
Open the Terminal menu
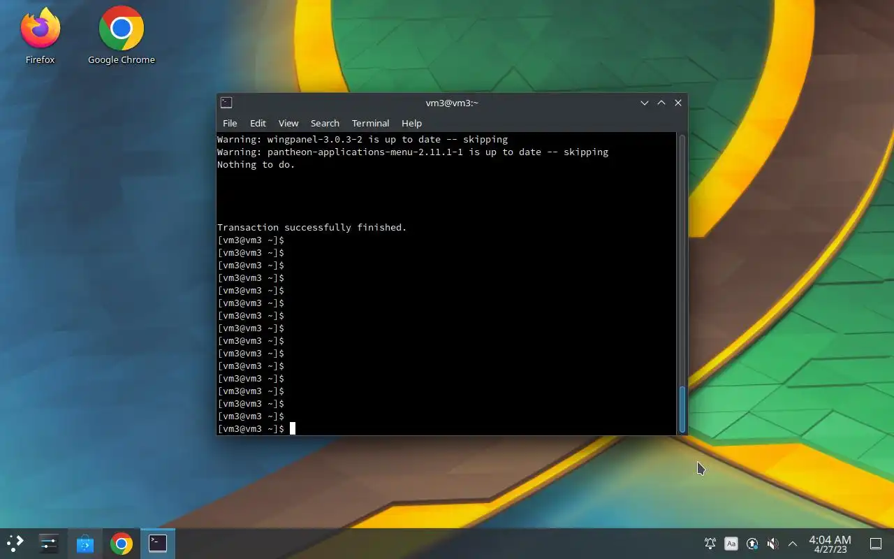370,123
